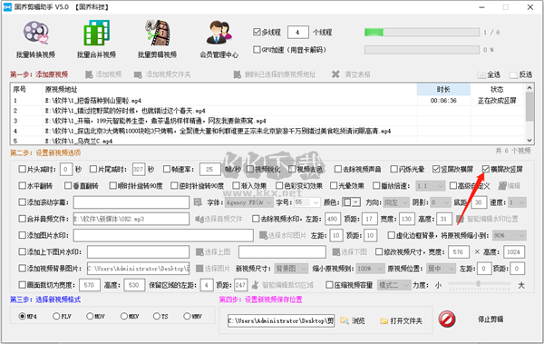Click 时长 column header
This screenshot has width=544, height=344.
[443, 89]
